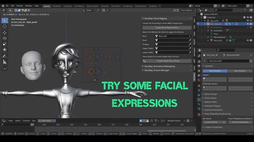Click eyedropper beside the Eyes mesh field
The height and width of the screenshot is (142, 254).
coord(190,40)
